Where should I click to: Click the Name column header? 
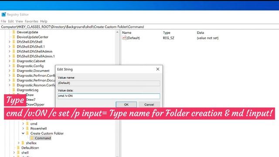127,33
